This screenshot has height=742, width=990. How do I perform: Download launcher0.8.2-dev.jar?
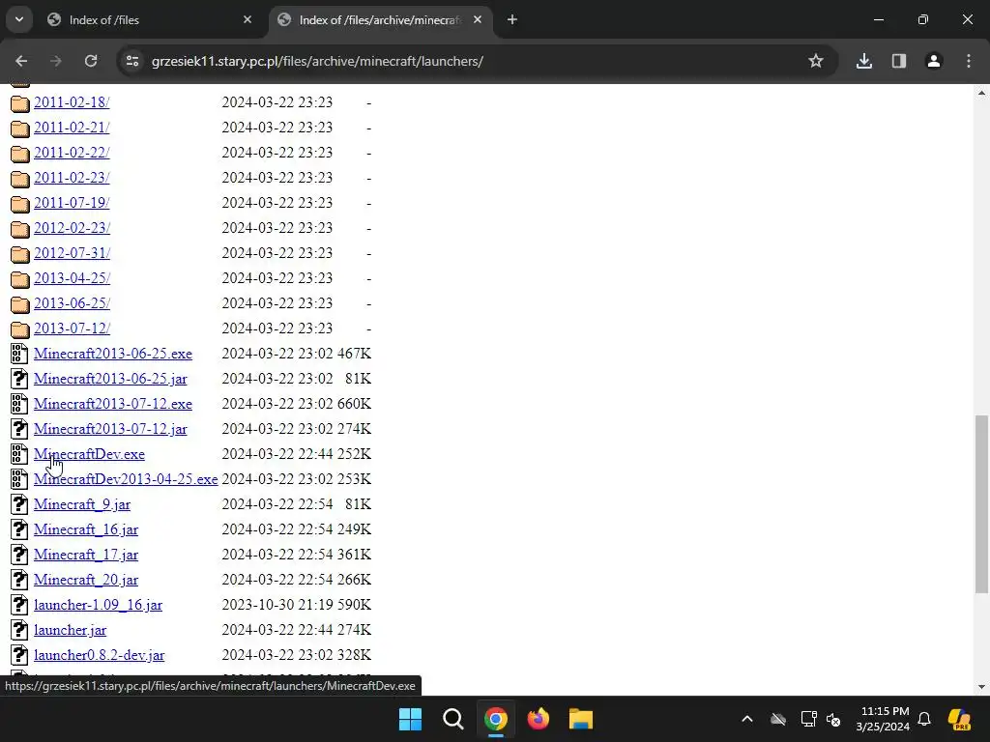(100, 656)
